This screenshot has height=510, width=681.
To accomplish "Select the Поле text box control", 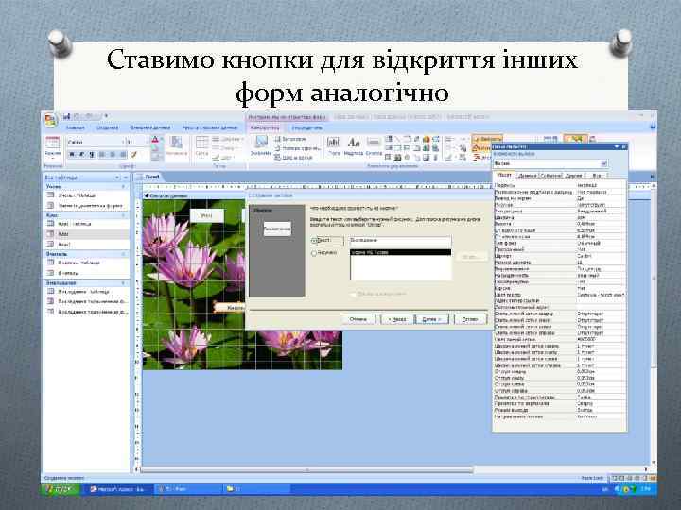I will (x=334, y=146).
